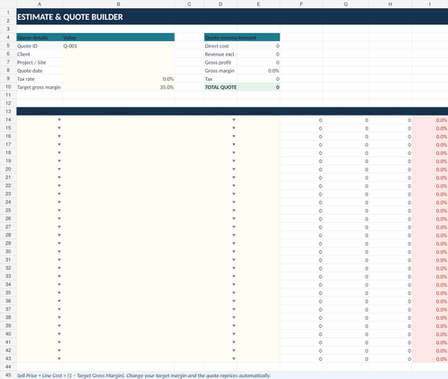The width and height of the screenshot is (448, 379).
Task: Select the Tax rate value 0.0%
Action: [x=118, y=79]
